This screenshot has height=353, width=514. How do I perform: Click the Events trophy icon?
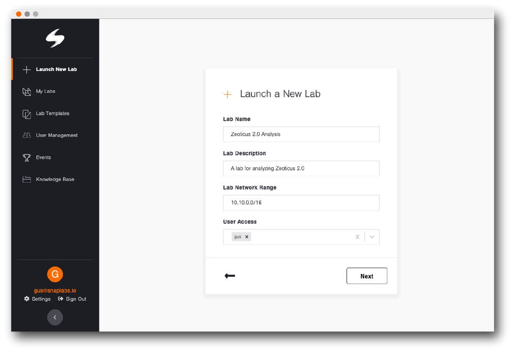click(x=27, y=158)
